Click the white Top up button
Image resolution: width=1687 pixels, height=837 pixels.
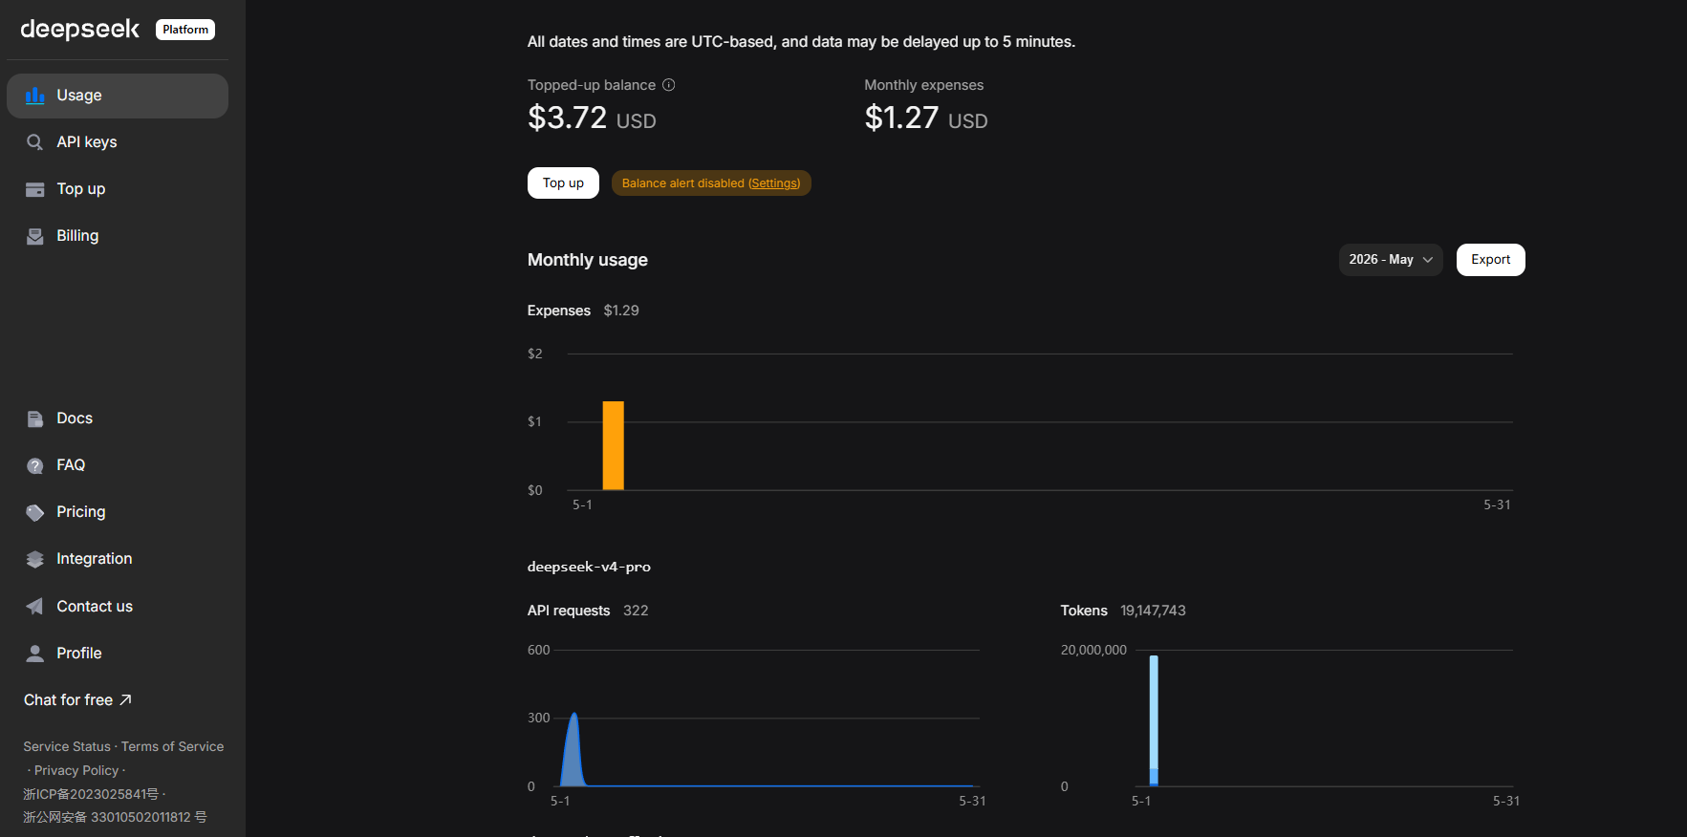point(563,183)
